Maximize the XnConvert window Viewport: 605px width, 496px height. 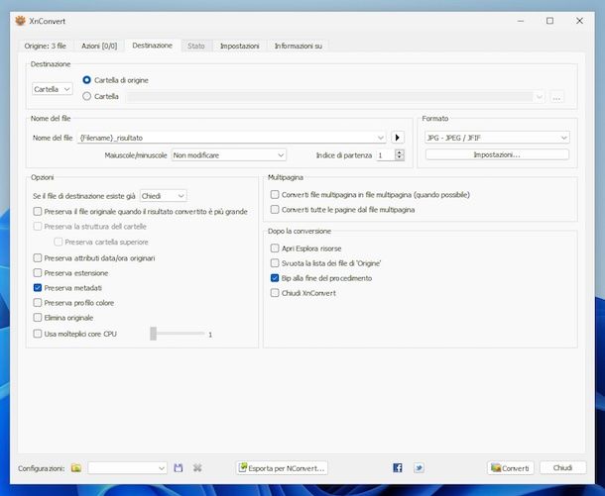[x=549, y=21]
